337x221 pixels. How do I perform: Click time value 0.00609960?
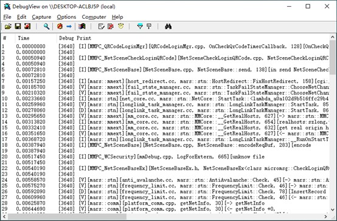[x=31, y=197]
